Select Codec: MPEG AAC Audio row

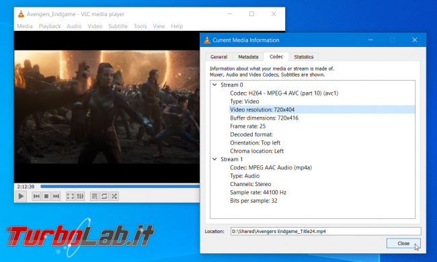pos(271,168)
